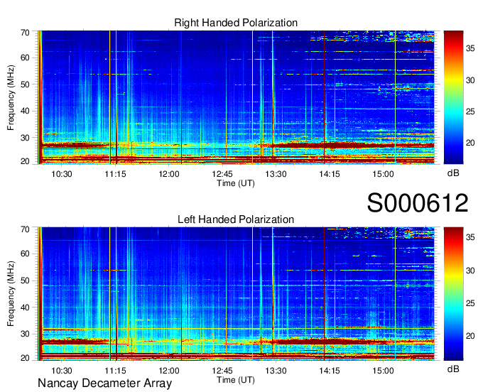Click inside the Right Handed Polarization spectrogram

pyautogui.click(x=236, y=97)
